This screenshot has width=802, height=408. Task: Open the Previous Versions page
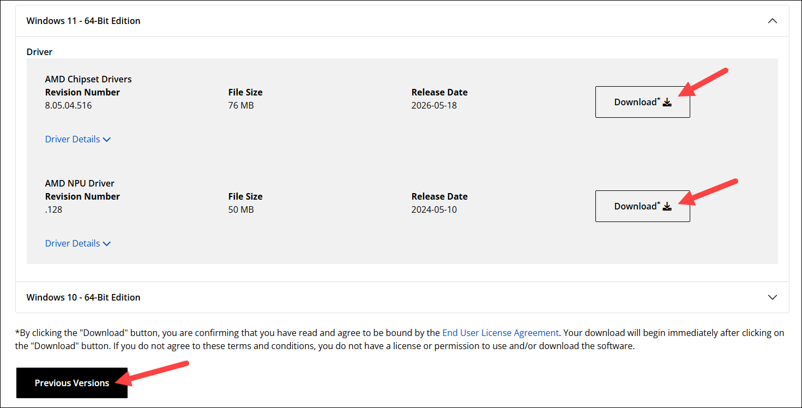click(x=72, y=383)
